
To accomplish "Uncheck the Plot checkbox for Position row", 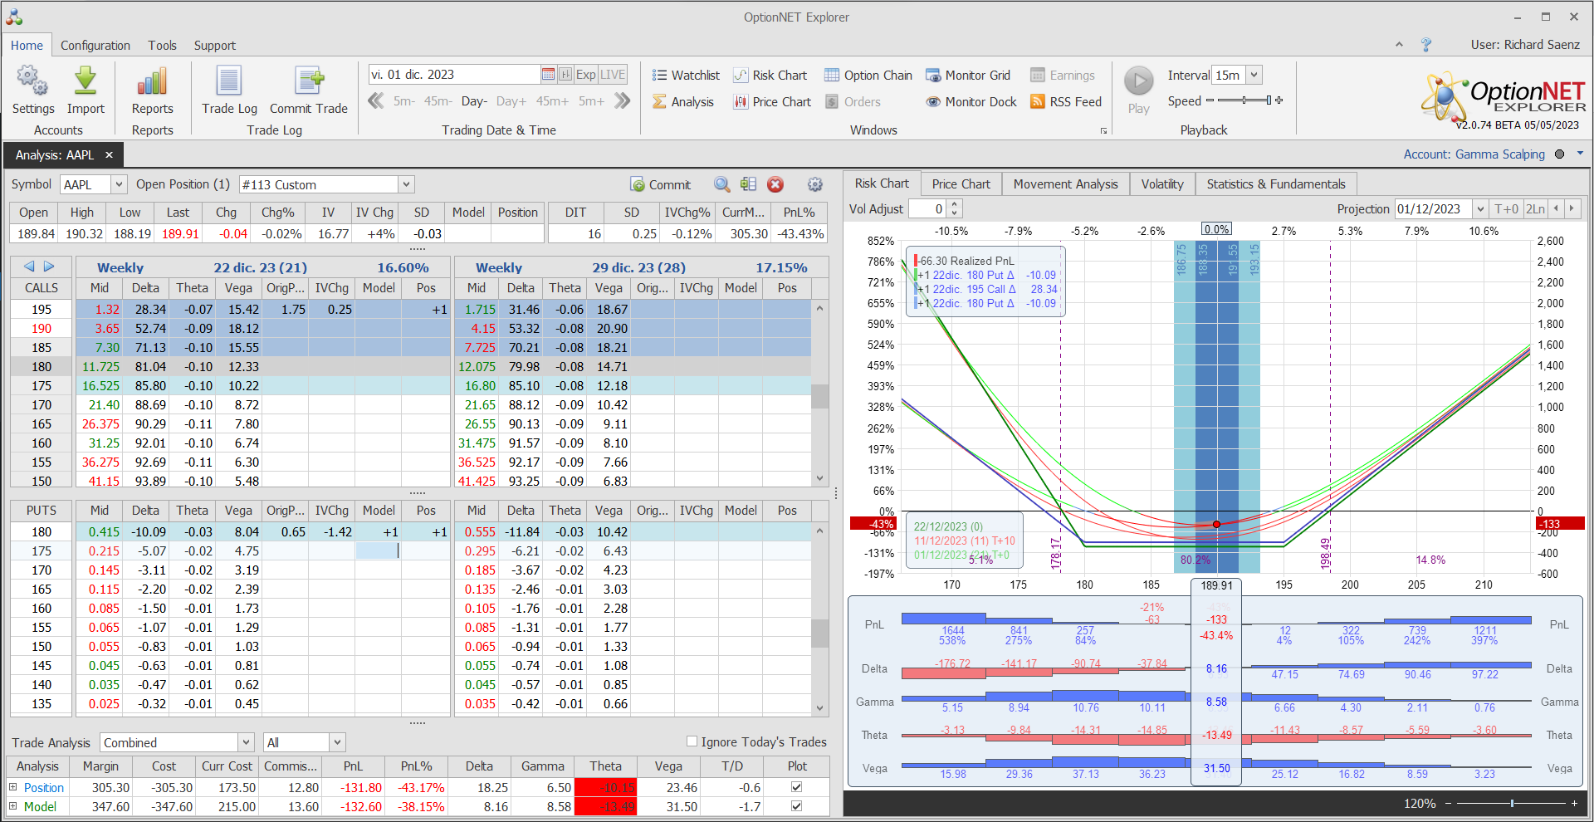I will pos(797,787).
